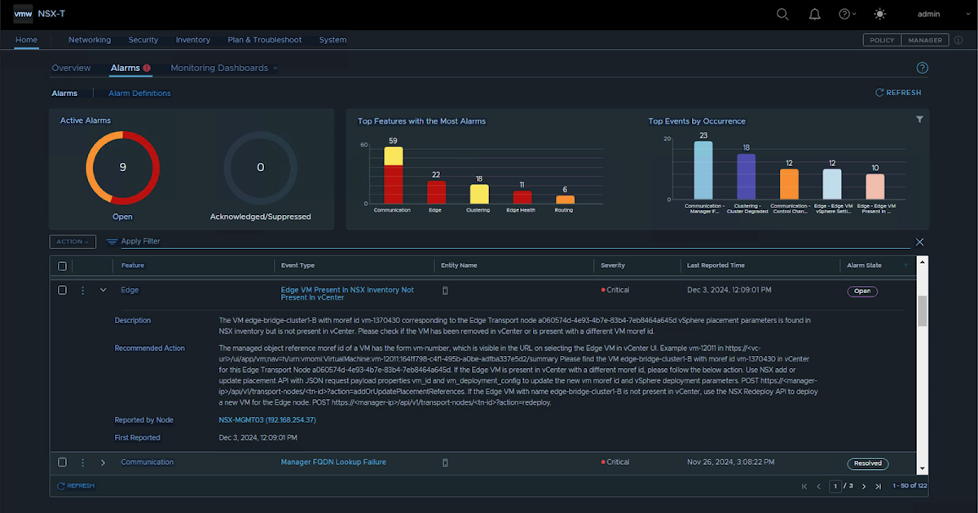978x513 pixels.
Task: Switch to the Alarm Definitions tab
Action: [x=139, y=94]
